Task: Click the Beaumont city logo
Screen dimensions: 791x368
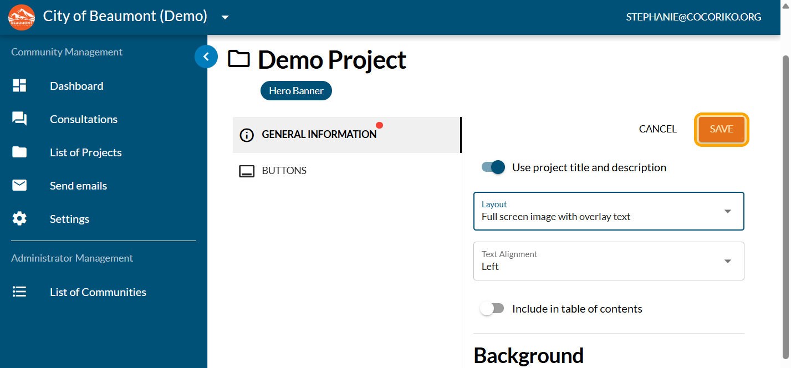Action: click(x=22, y=17)
